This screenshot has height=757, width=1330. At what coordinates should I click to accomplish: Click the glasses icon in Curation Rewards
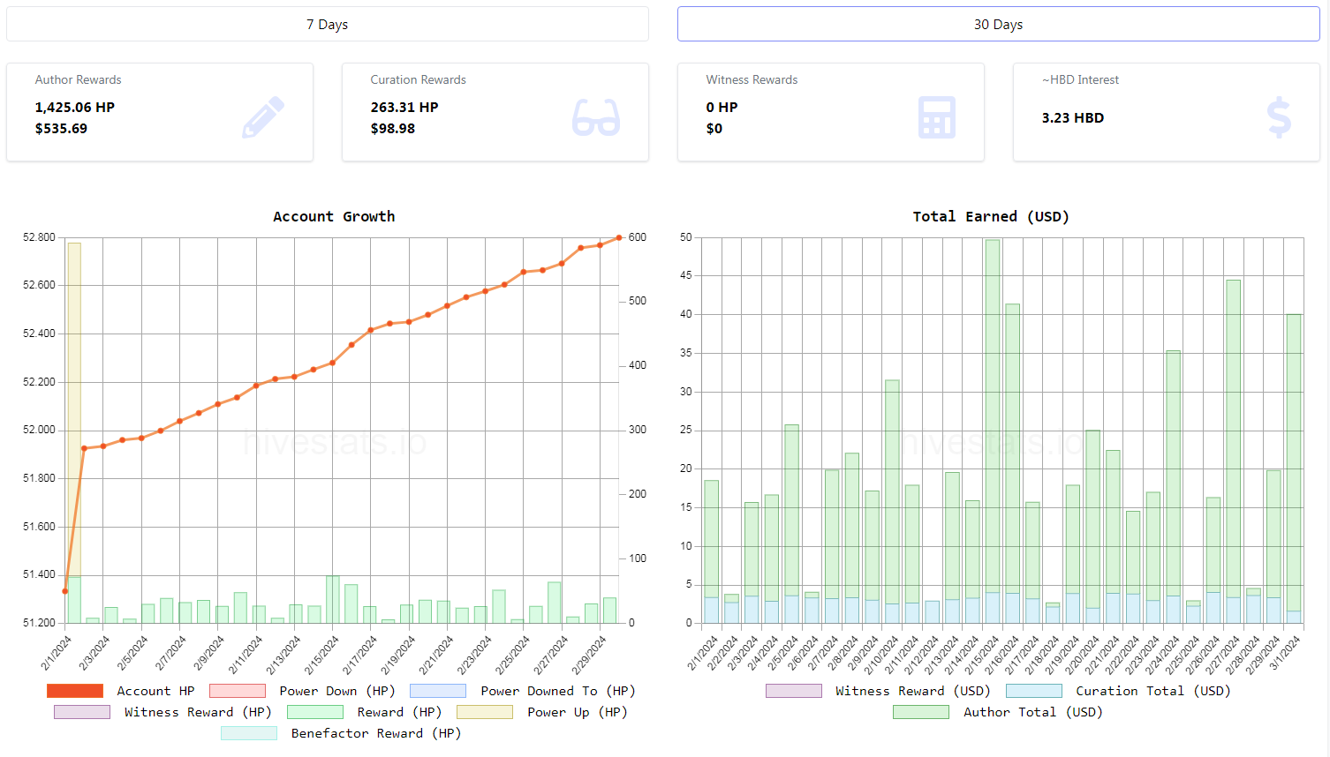[596, 117]
